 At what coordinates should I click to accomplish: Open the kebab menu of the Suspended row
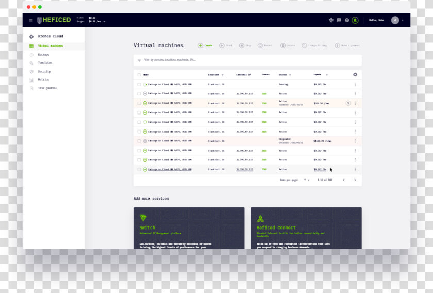pos(355,141)
